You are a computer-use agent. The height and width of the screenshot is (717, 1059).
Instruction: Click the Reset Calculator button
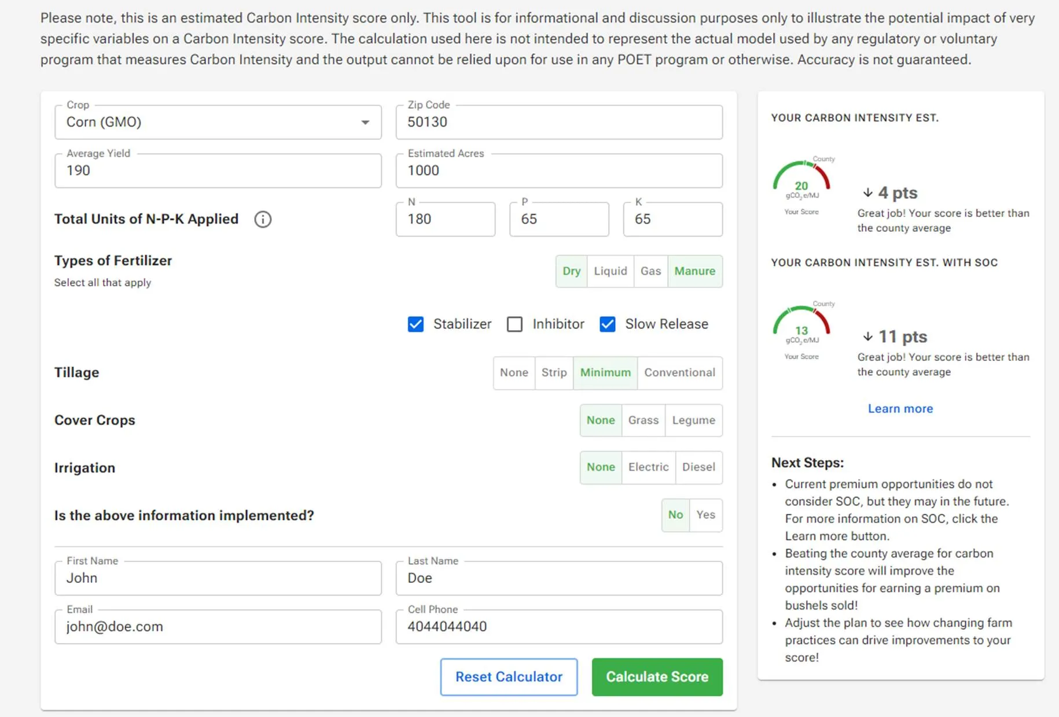coord(509,677)
